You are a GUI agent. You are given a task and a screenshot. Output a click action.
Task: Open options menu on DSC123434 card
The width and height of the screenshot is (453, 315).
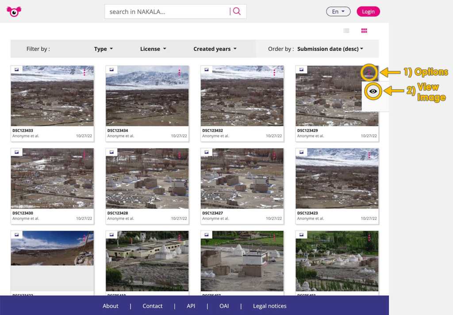click(x=179, y=72)
